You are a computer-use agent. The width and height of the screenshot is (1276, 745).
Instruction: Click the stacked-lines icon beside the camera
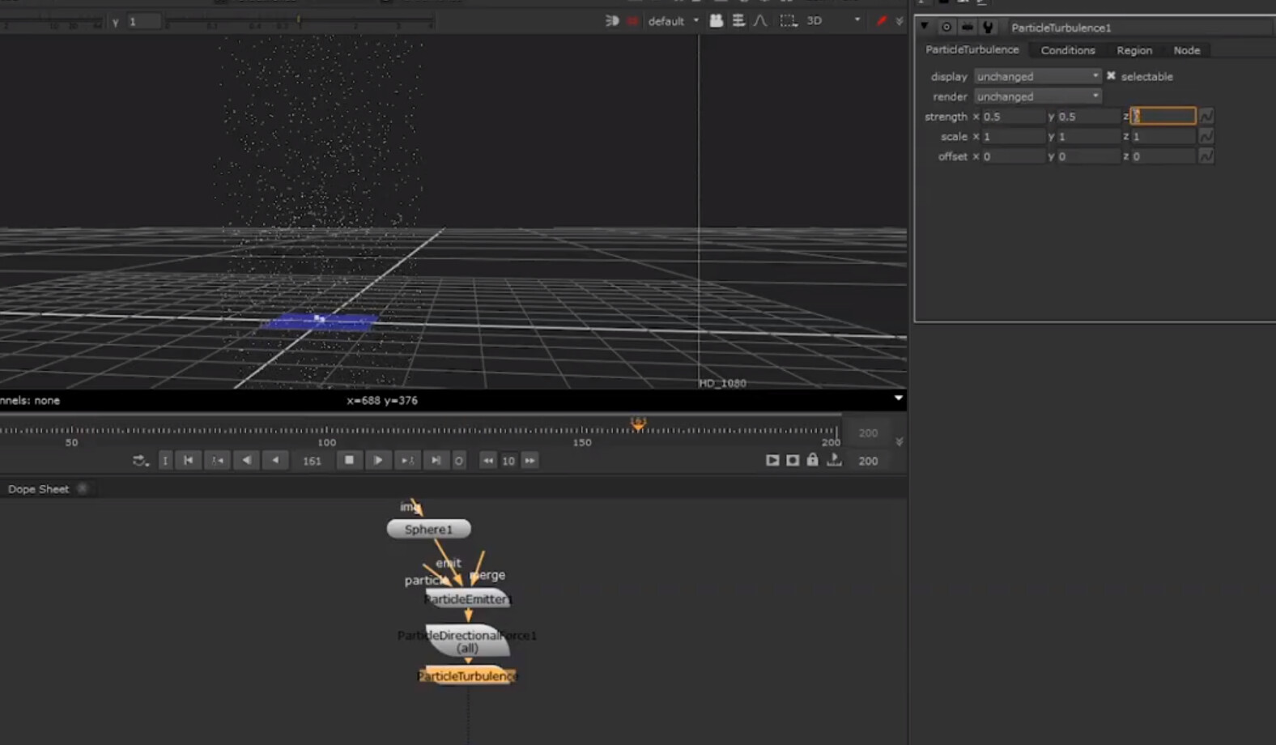pos(738,20)
